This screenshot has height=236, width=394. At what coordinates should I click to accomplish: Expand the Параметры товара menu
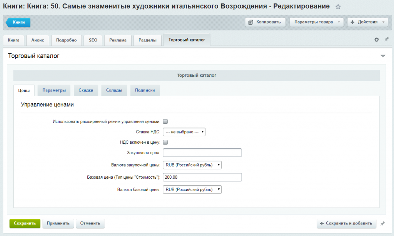point(317,22)
